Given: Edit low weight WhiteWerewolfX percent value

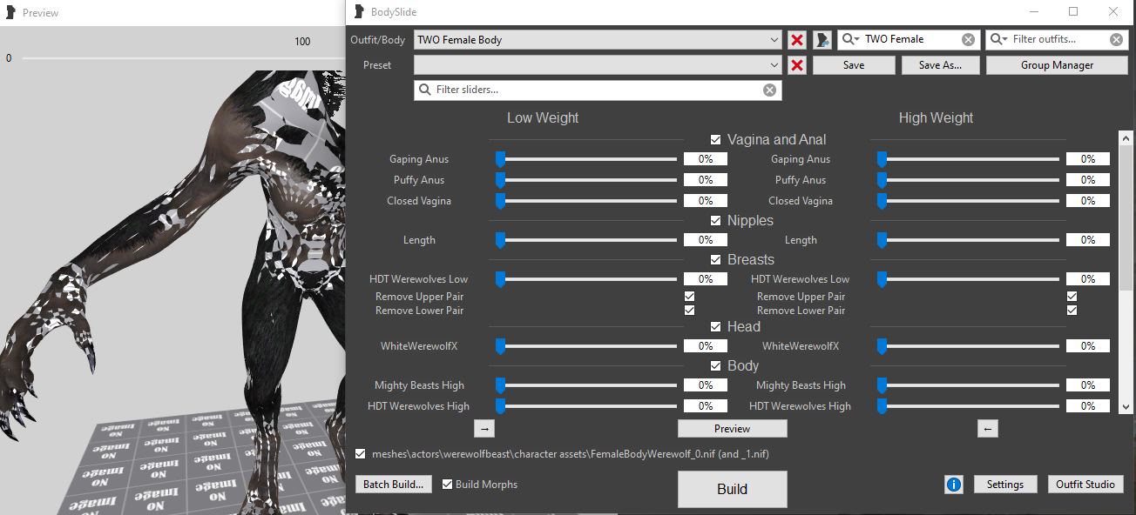Looking at the screenshot, I should [705, 346].
